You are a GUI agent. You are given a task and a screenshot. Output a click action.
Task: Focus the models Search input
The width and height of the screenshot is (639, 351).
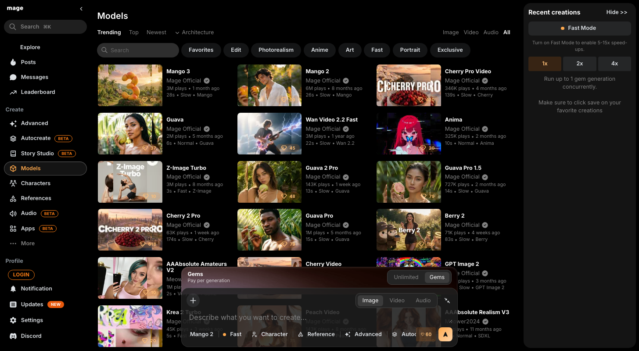138,50
